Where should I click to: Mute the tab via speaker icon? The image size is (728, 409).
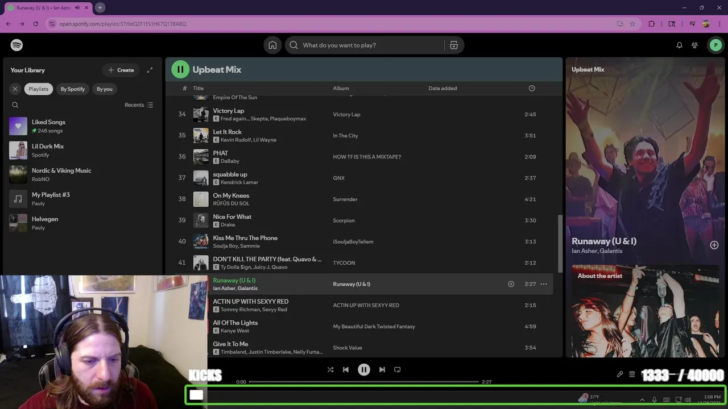coord(77,8)
